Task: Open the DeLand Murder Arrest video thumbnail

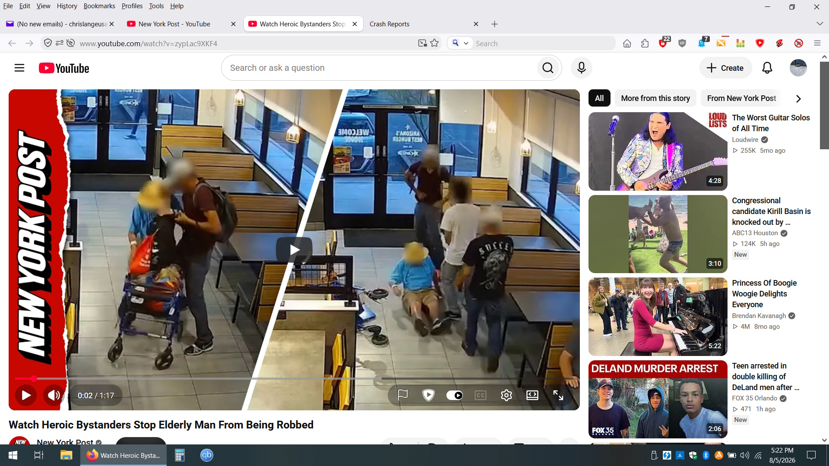Action: 658,400
